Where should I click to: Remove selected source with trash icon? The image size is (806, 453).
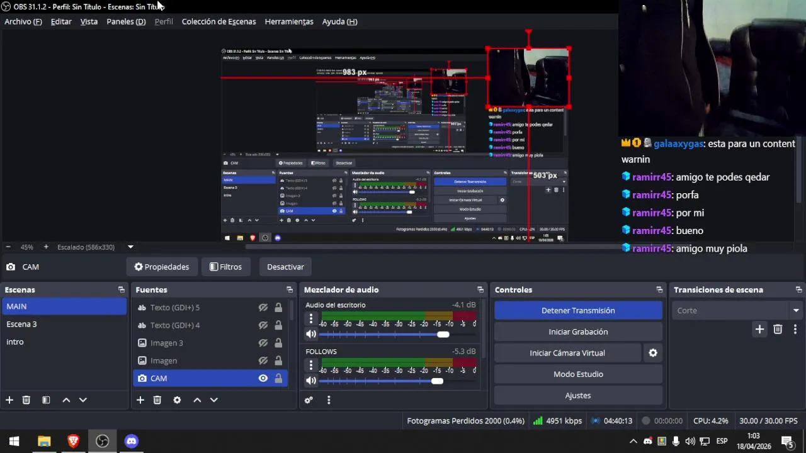157,400
